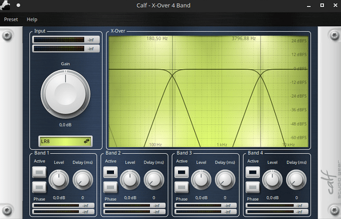
Task: Click the Band 3 Delay knob
Action: [225, 180]
